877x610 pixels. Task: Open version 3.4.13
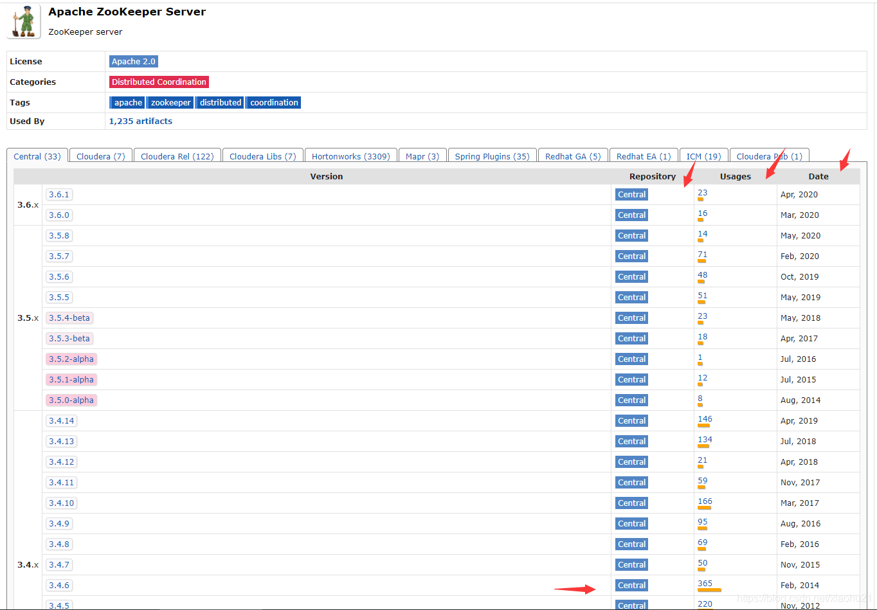(61, 441)
